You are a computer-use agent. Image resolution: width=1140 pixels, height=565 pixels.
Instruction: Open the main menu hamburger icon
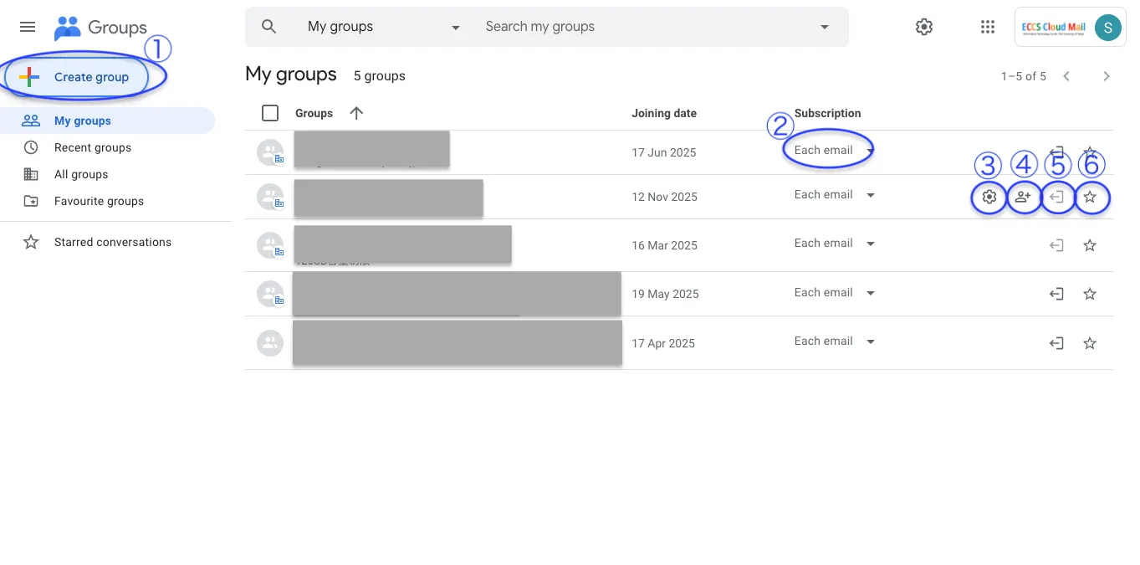(28, 27)
